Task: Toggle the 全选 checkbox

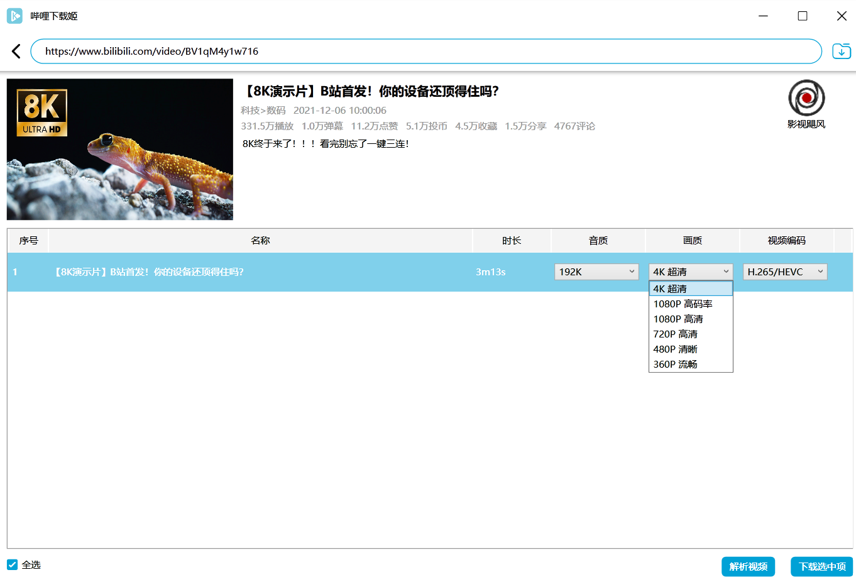Action: [13, 564]
